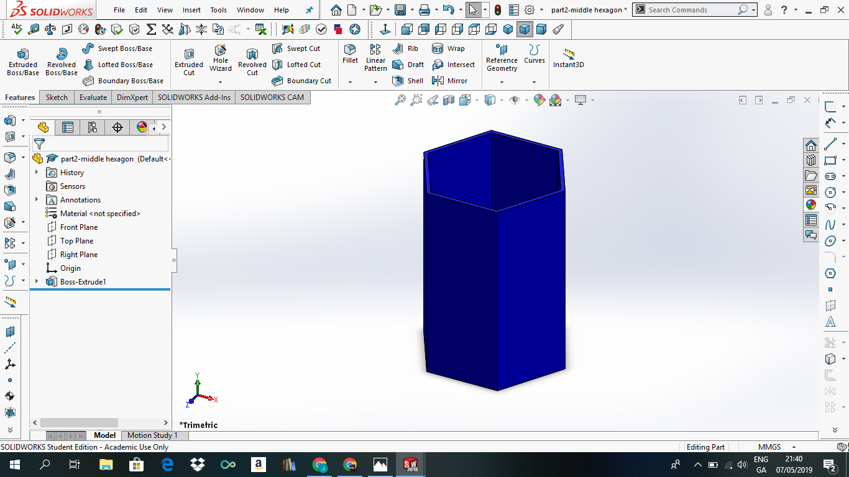The image size is (849, 477).
Task: Open the MMGS unit system dropdown
Action: pos(794,447)
